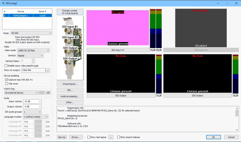Click the SDI Input #2 connector on board image
Screen dimensions: 241x142
68,41
